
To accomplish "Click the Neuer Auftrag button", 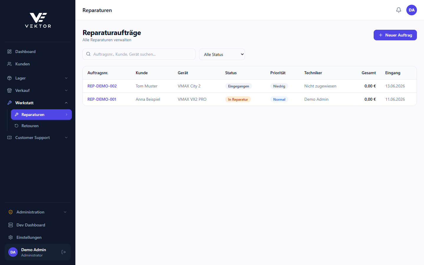I will 395,35.
